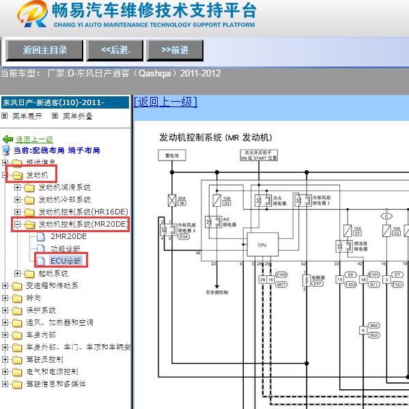409x409 pixels.
Task: Click the 发动机冷却系统 folder icon
Action: point(29,200)
